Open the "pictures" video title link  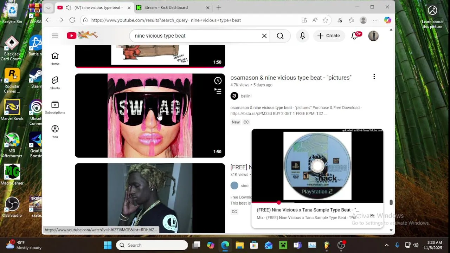pos(291,77)
